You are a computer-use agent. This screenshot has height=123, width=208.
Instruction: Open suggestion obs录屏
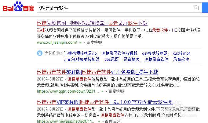pos(111,59)
